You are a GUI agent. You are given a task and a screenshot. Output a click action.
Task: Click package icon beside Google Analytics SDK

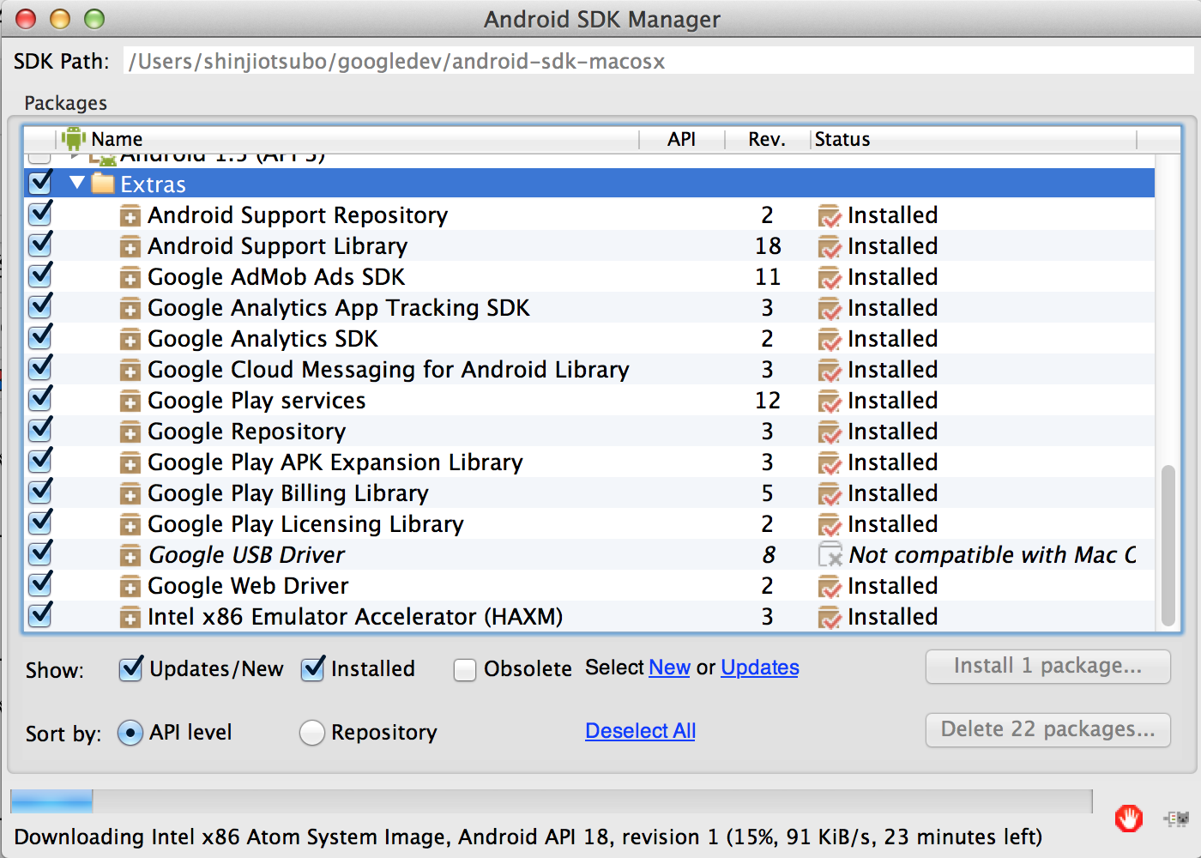tap(130, 340)
